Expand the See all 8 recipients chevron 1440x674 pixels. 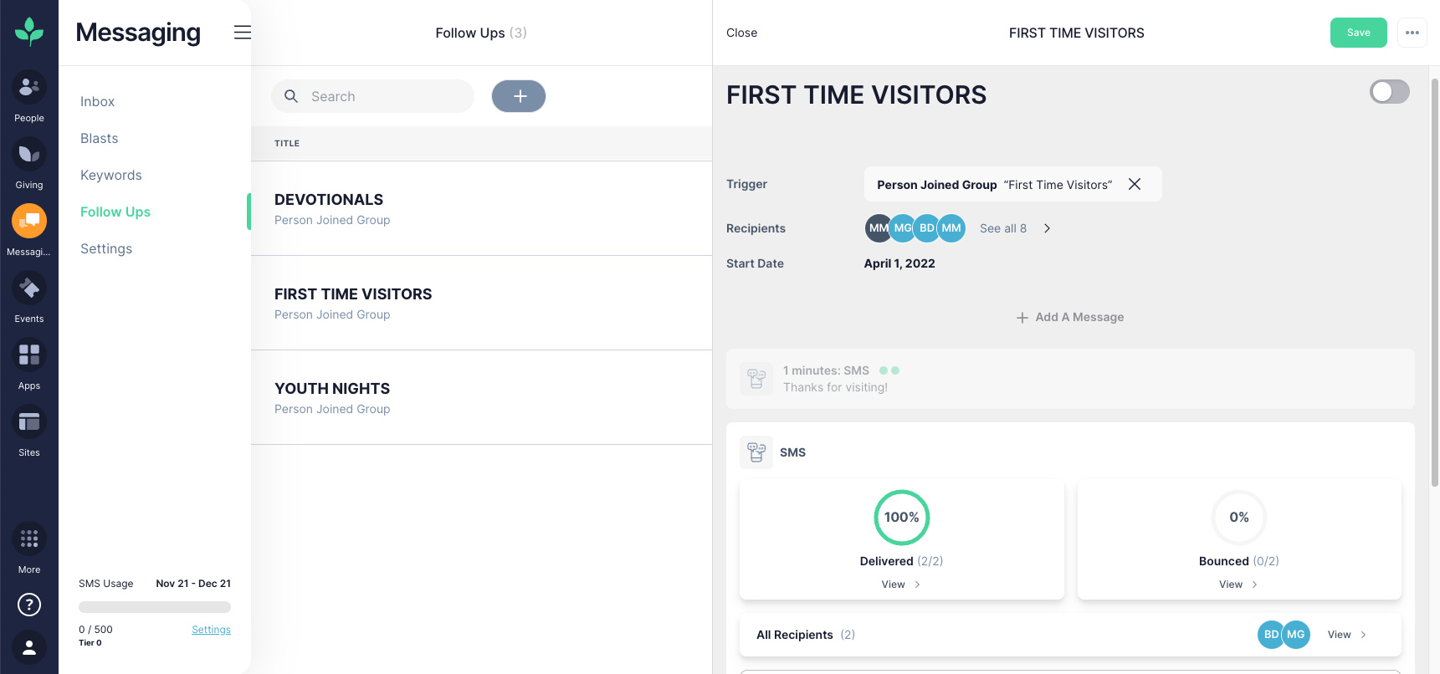(x=1047, y=228)
